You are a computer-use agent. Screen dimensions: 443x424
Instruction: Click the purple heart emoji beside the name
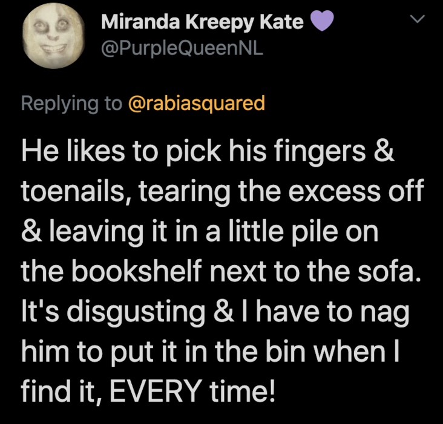pos(321,22)
